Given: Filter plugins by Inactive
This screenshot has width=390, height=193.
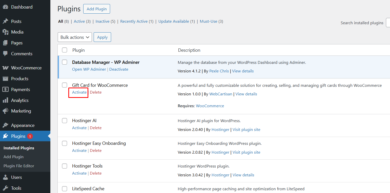Looking at the screenshot, I should coord(102,21).
